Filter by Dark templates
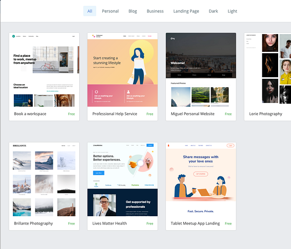The width and height of the screenshot is (291, 249). pyautogui.click(x=213, y=11)
